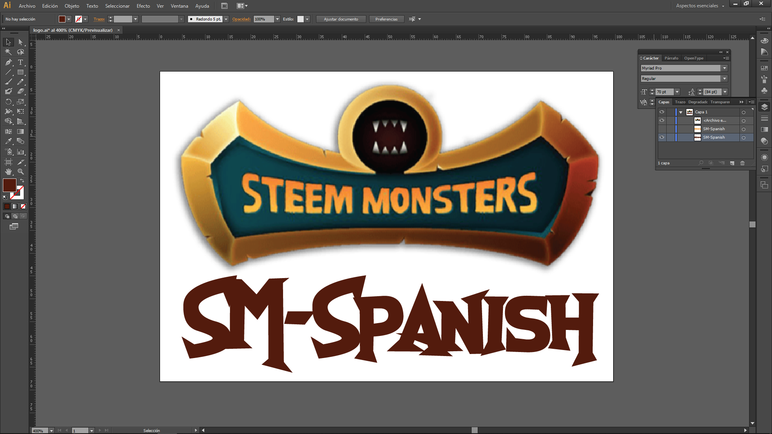Switch to the Párrafo tab

pyautogui.click(x=671, y=58)
